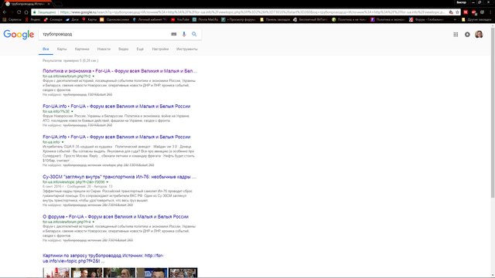Screen dimensions: 495x278
Task: Open the Инструменты search tools
Action: 187,49
